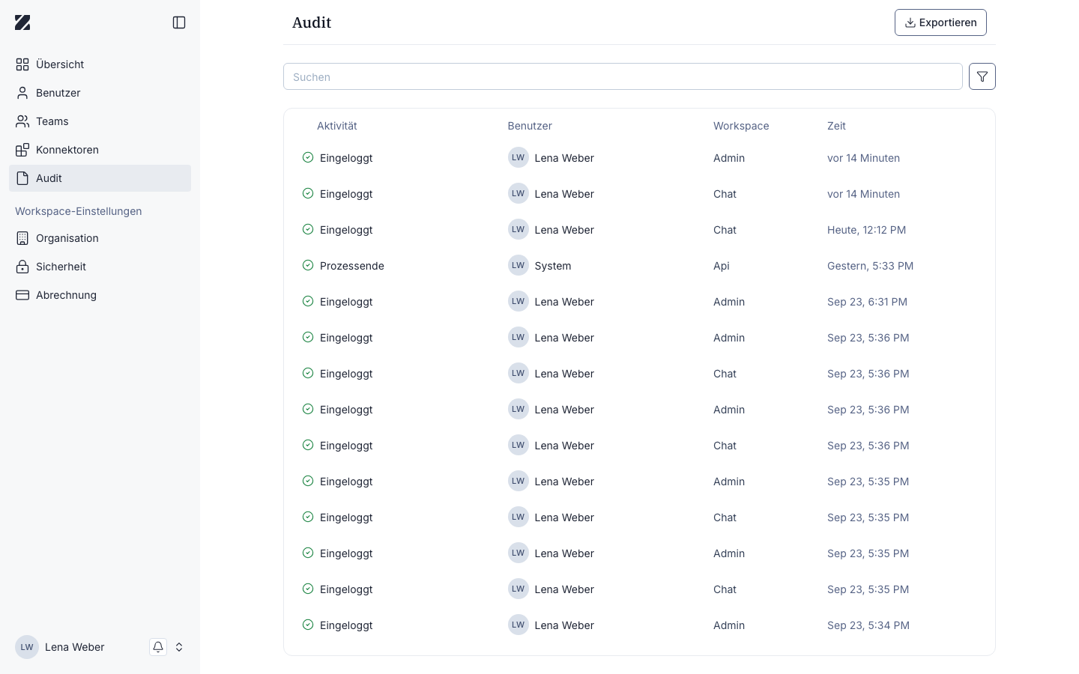Click the app logo icon
This screenshot has height=674, width=1079.
pos(22,22)
